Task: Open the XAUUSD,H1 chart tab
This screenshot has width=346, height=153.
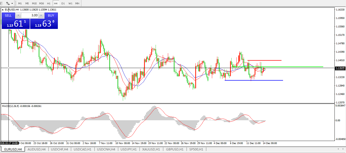Action: point(151,149)
